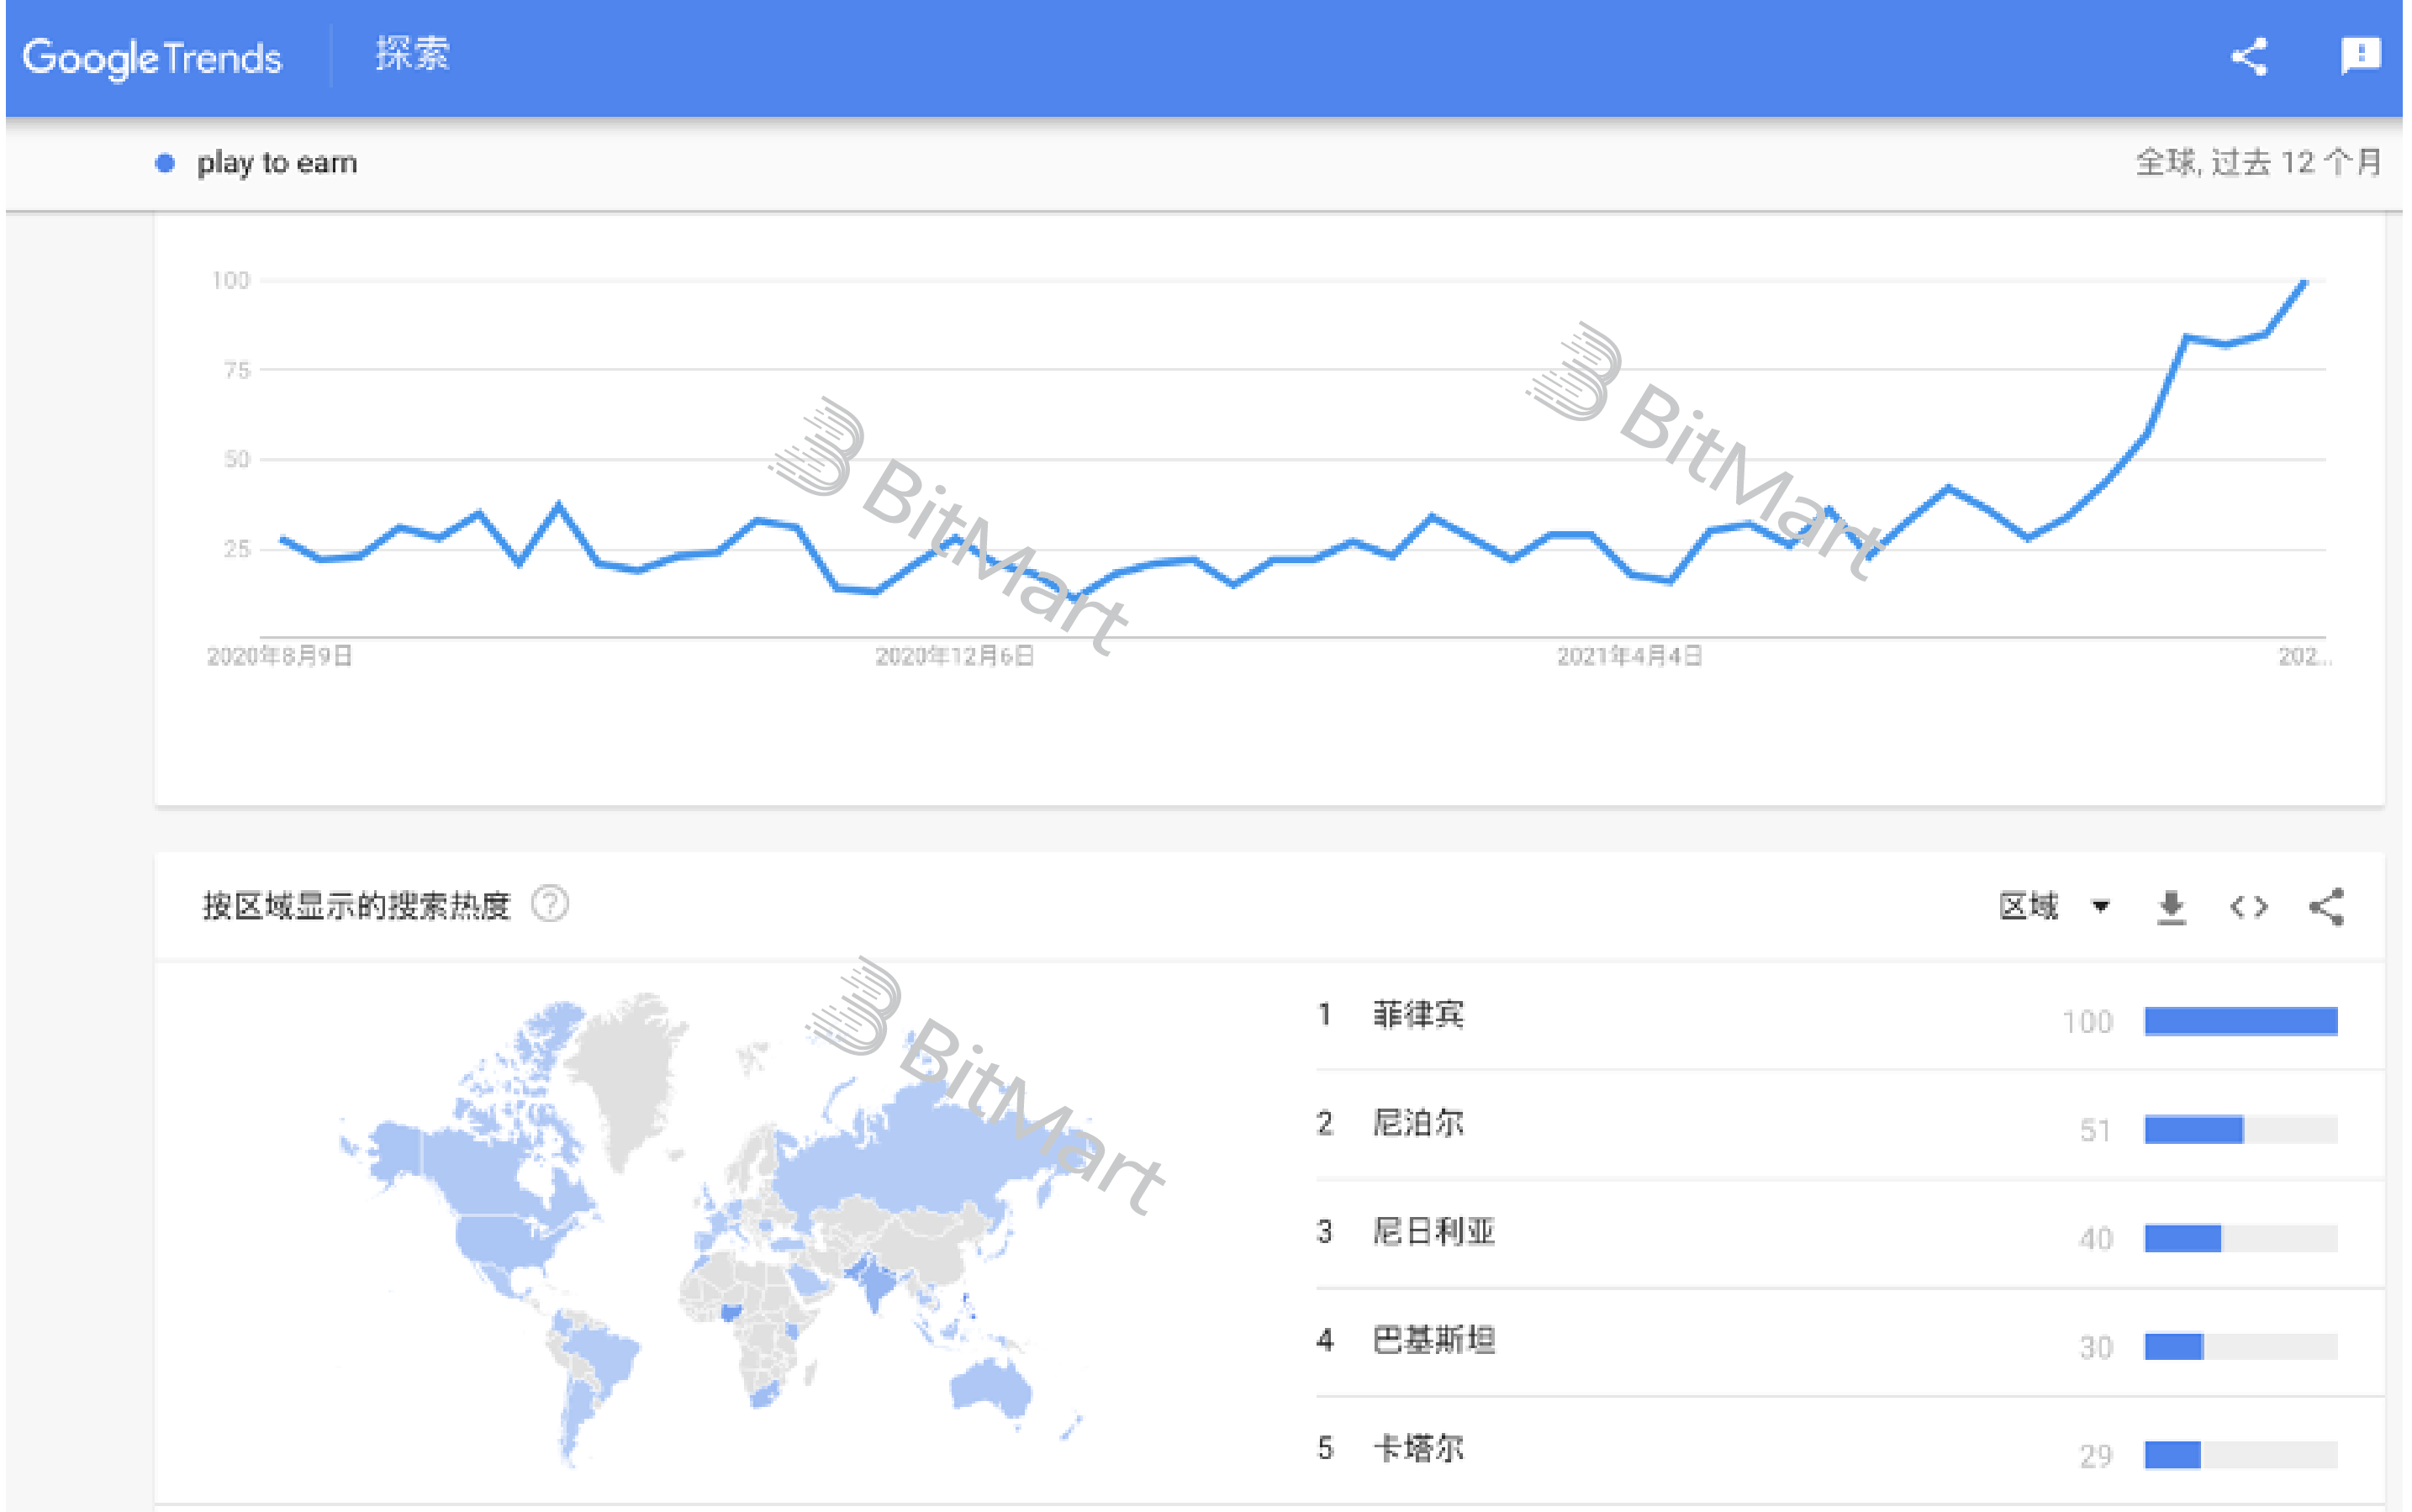2412x1512 pixels.
Task: Click the play to earn search term
Action: (277, 163)
